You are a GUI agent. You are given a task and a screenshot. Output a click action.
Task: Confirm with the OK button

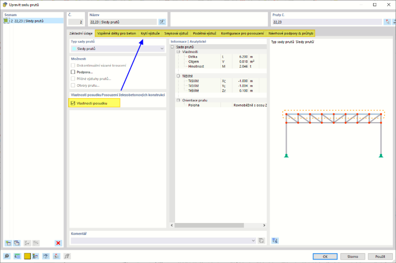(325, 256)
